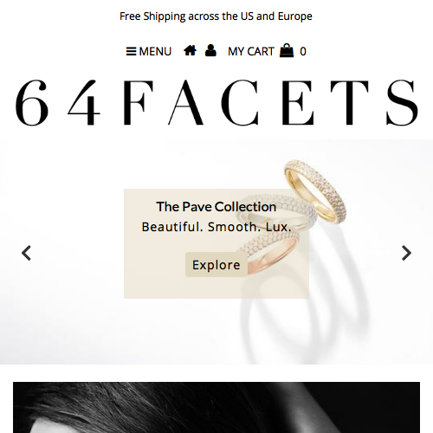Click the Explore button

point(216,265)
